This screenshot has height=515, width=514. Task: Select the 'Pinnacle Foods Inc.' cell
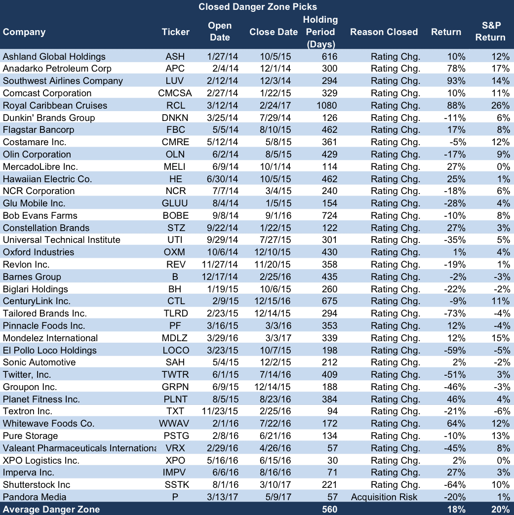(x=44, y=325)
